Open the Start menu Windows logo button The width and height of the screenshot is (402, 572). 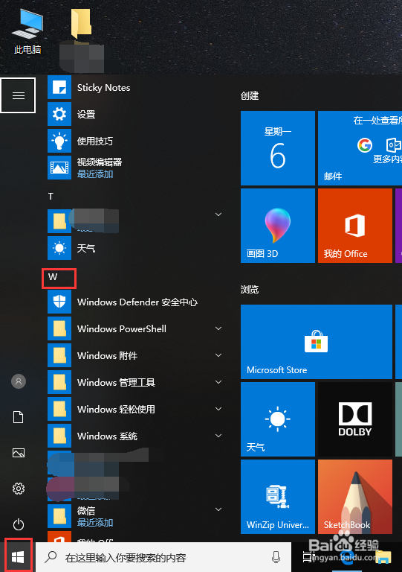coord(18,556)
